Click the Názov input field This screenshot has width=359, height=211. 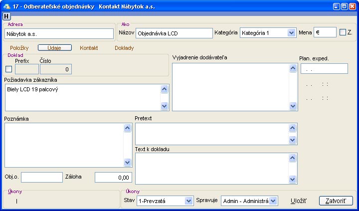(x=174, y=33)
